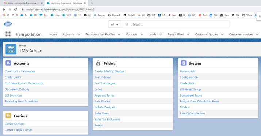The image size is (261, 136).
Task: Open the 'Help' bookmark
Action: [x=55, y=15]
